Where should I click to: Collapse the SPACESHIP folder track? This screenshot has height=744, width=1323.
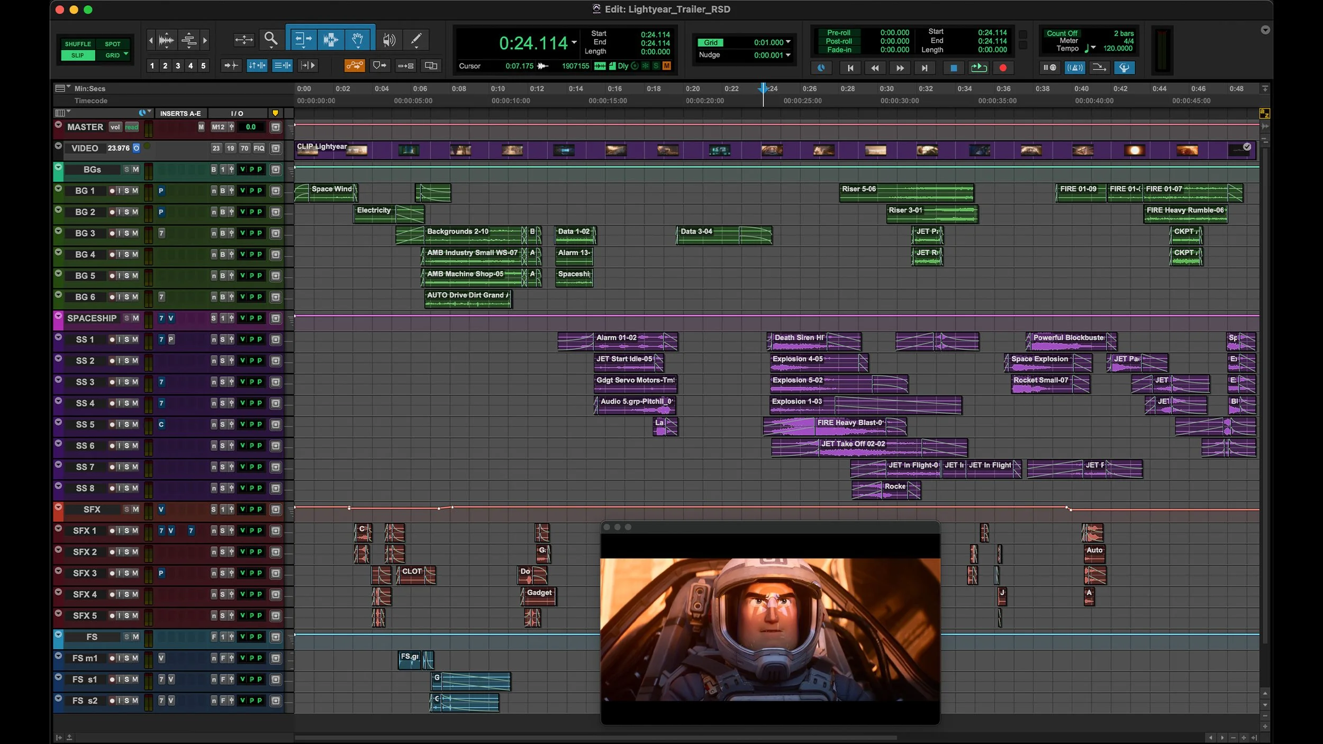point(58,316)
